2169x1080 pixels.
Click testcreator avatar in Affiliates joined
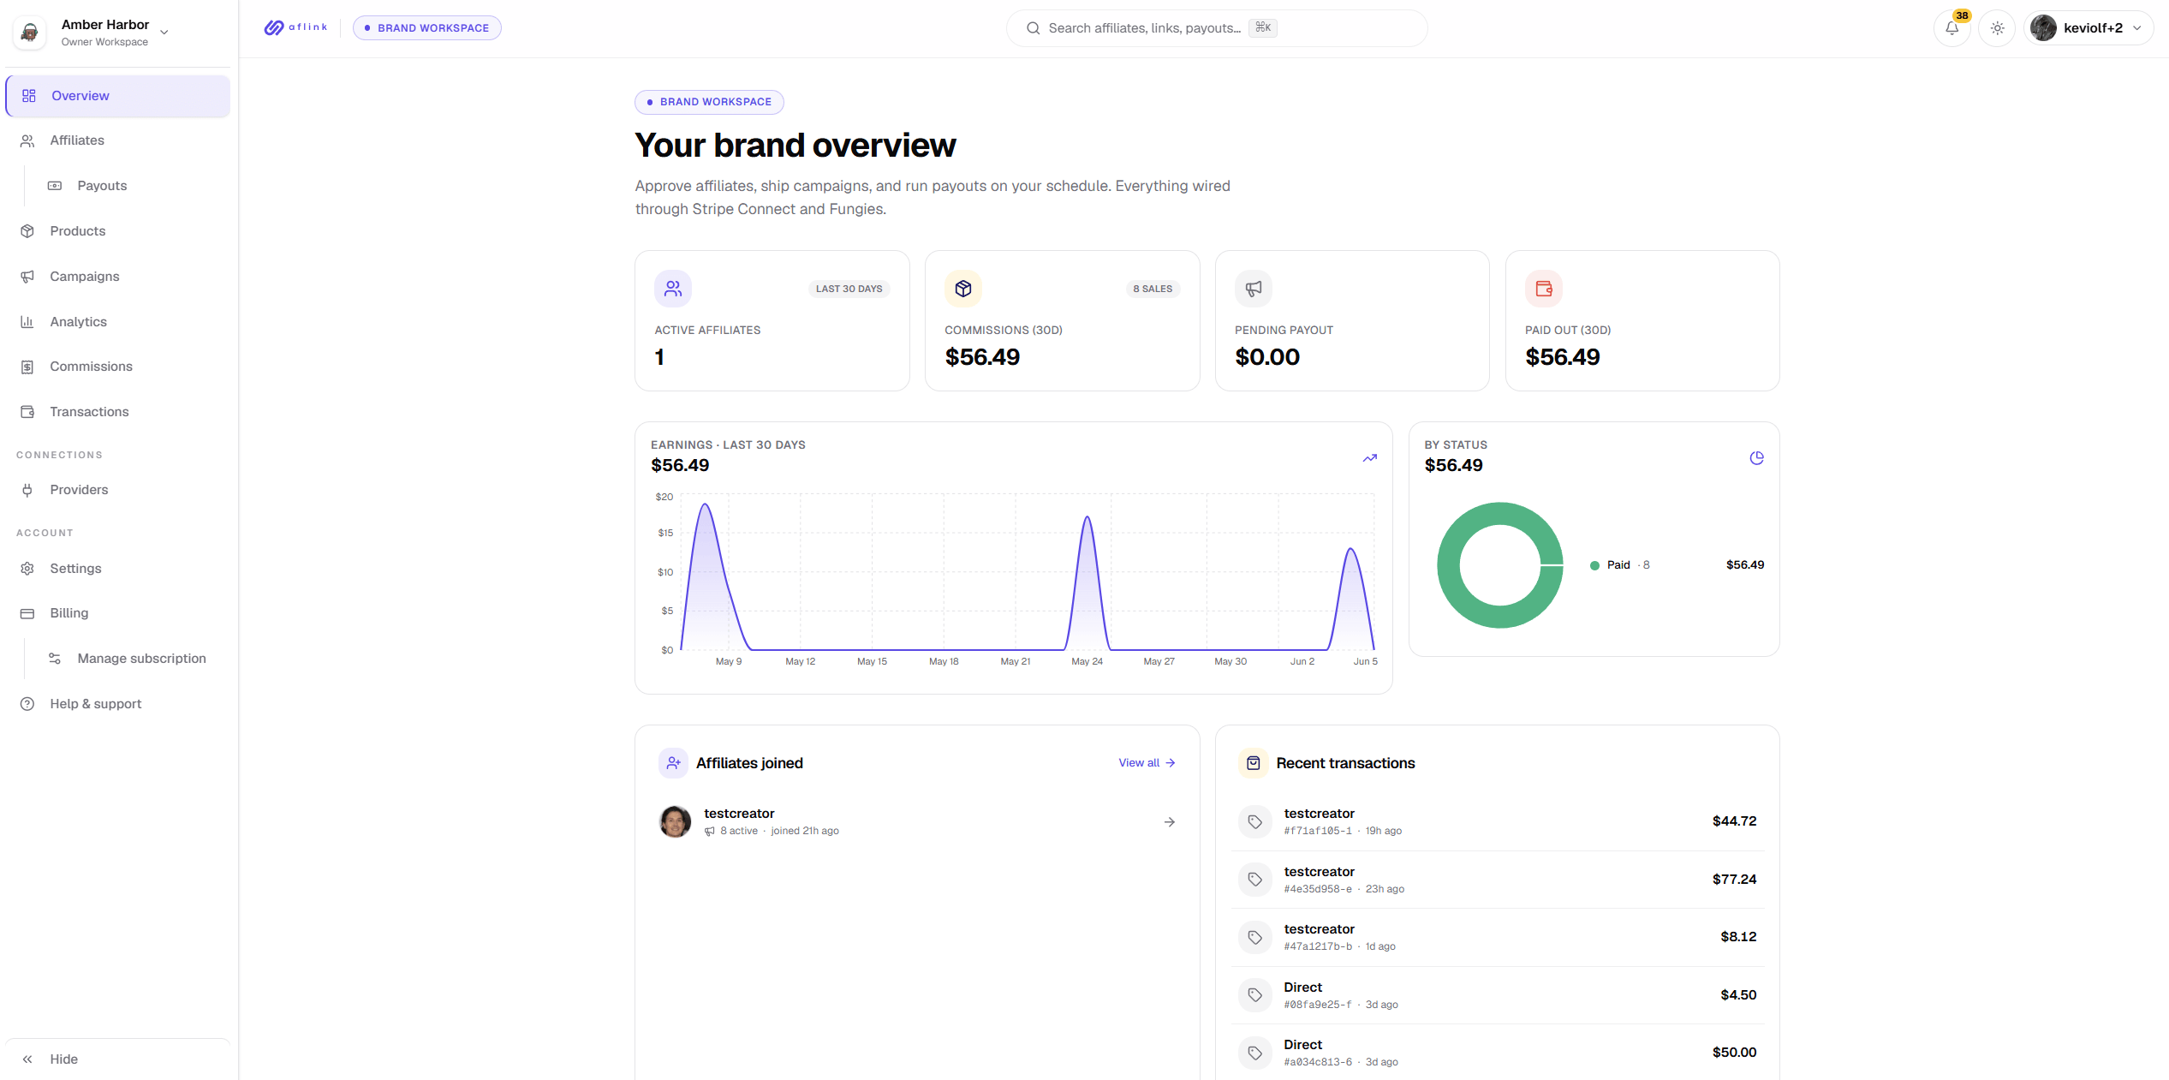pyautogui.click(x=676, y=822)
